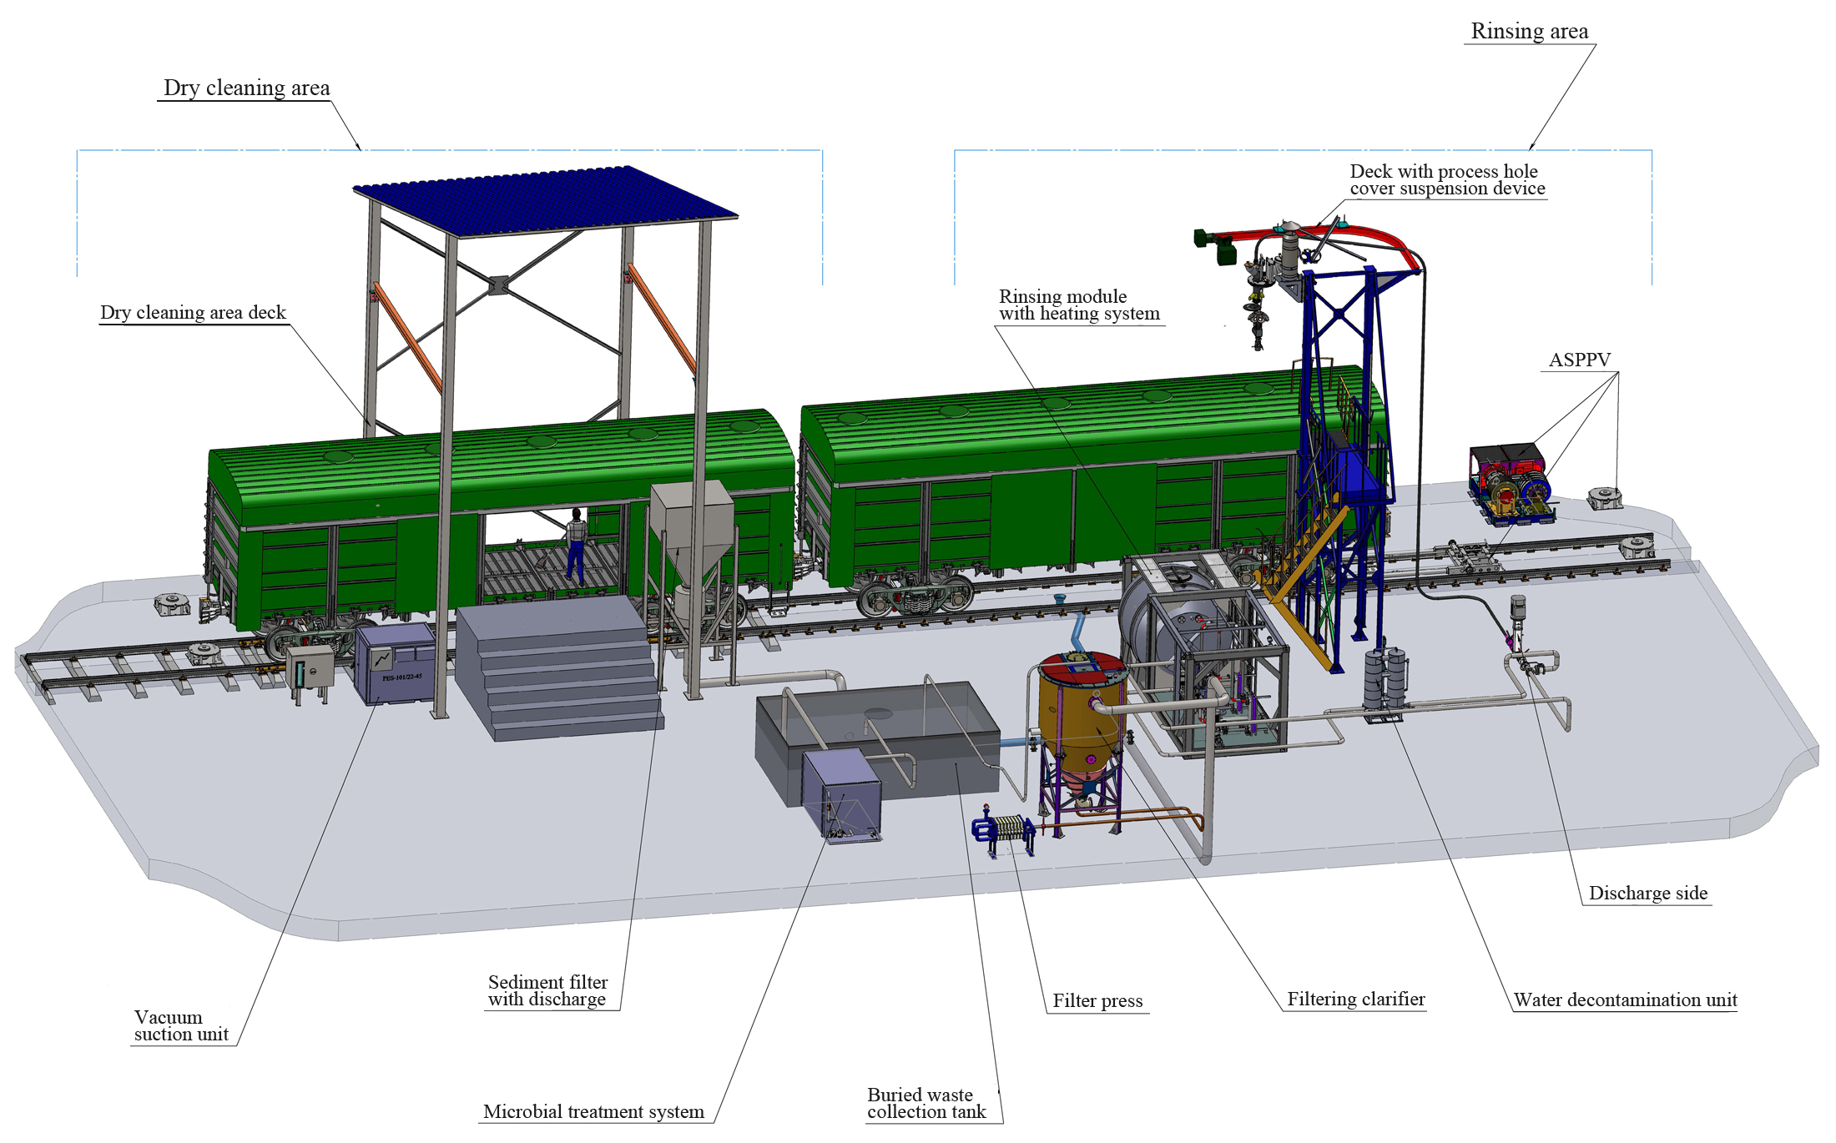
Task: Click the "Rinsing area" label
Action: pyautogui.click(x=1529, y=32)
